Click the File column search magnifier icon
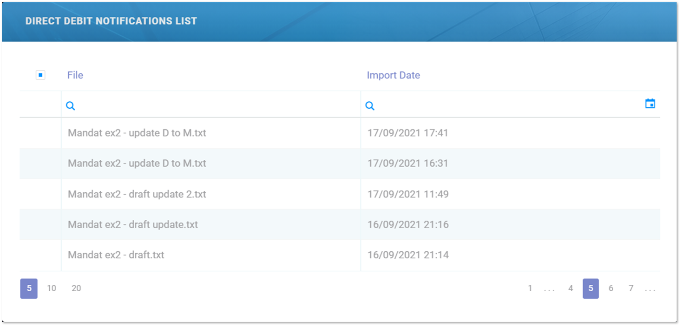This screenshot has width=682, height=327. (71, 106)
